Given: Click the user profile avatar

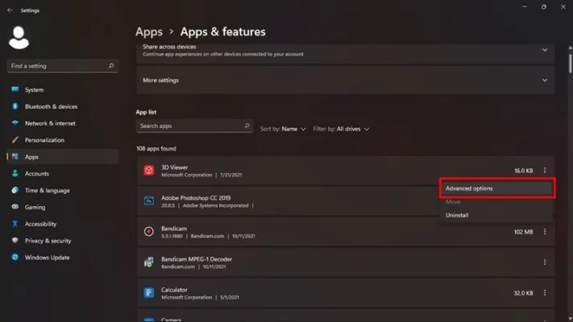Looking at the screenshot, I should [19, 37].
